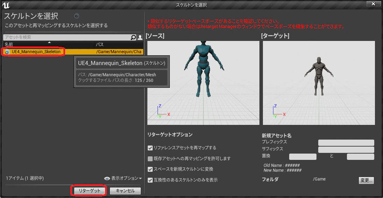
Task: Click the ソース preview viewport
Action: [x=203, y=83]
